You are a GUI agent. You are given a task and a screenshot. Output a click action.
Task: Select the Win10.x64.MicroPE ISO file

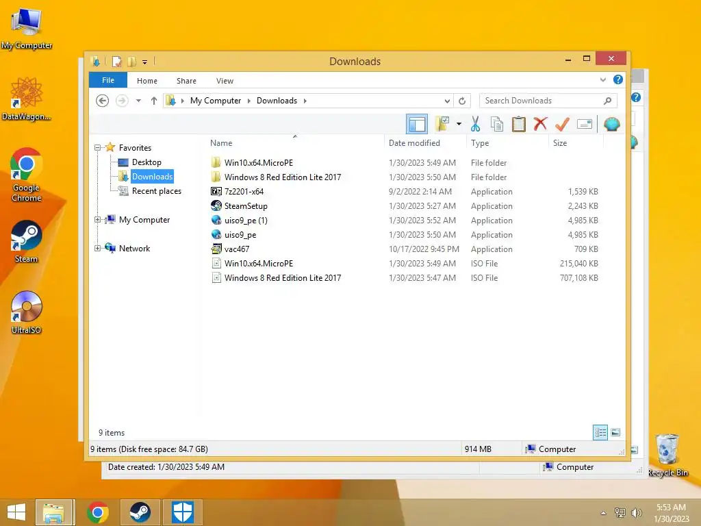click(259, 264)
